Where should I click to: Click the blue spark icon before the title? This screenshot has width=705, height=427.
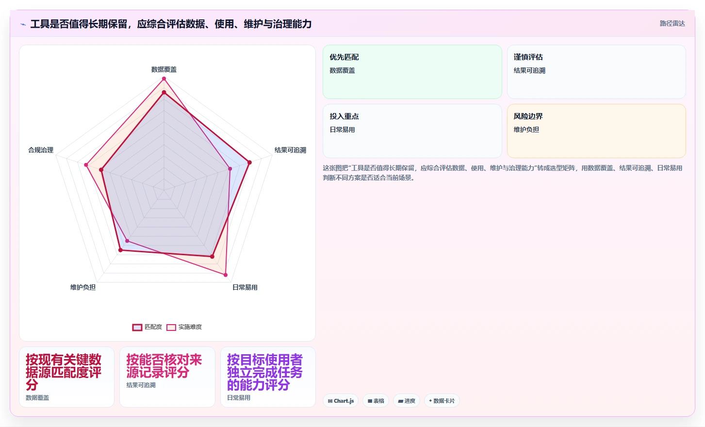pos(23,24)
